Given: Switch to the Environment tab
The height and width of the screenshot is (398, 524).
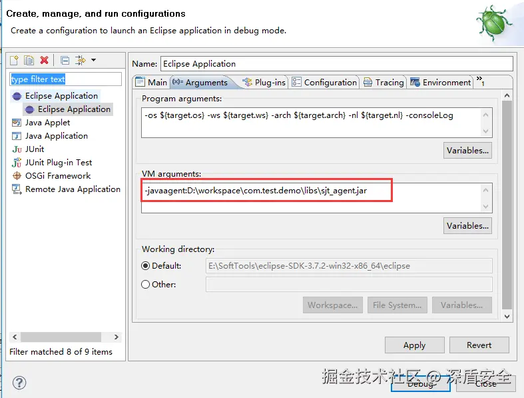Looking at the screenshot, I should click(x=441, y=83).
